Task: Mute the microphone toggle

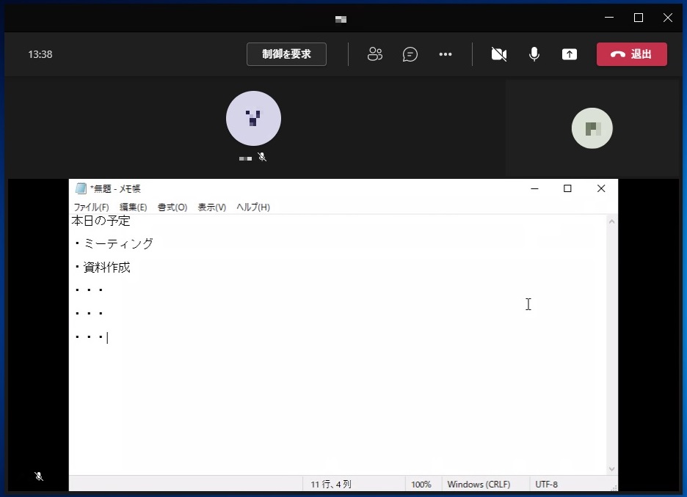Action: (x=534, y=54)
